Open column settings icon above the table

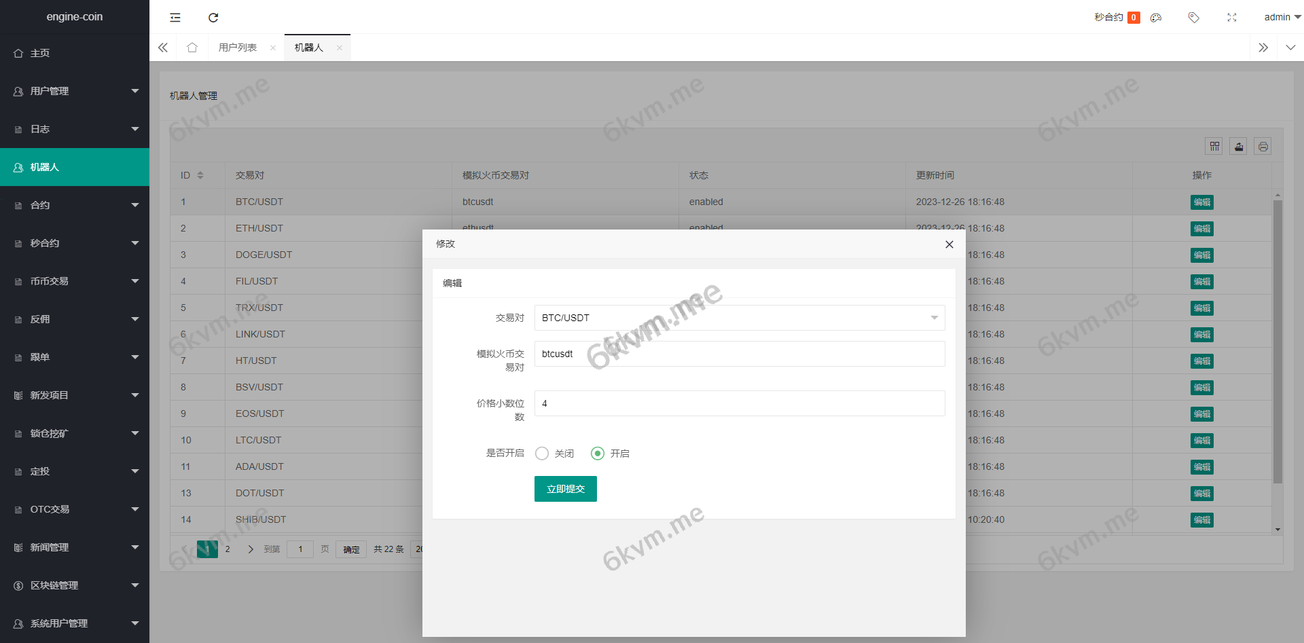coord(1214,146)
